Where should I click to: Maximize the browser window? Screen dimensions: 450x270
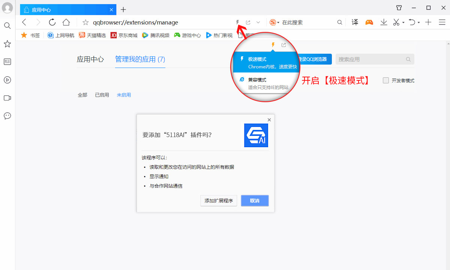(x=428, y=8)
